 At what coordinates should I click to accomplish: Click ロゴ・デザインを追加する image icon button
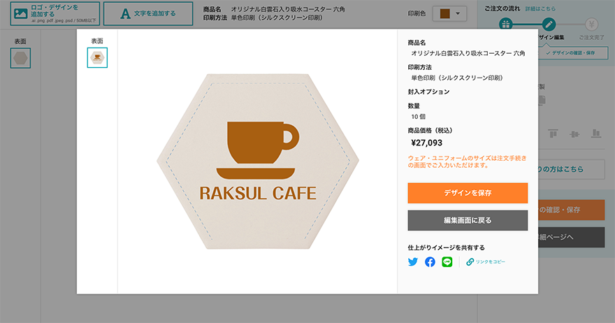(x=55, y=14)
